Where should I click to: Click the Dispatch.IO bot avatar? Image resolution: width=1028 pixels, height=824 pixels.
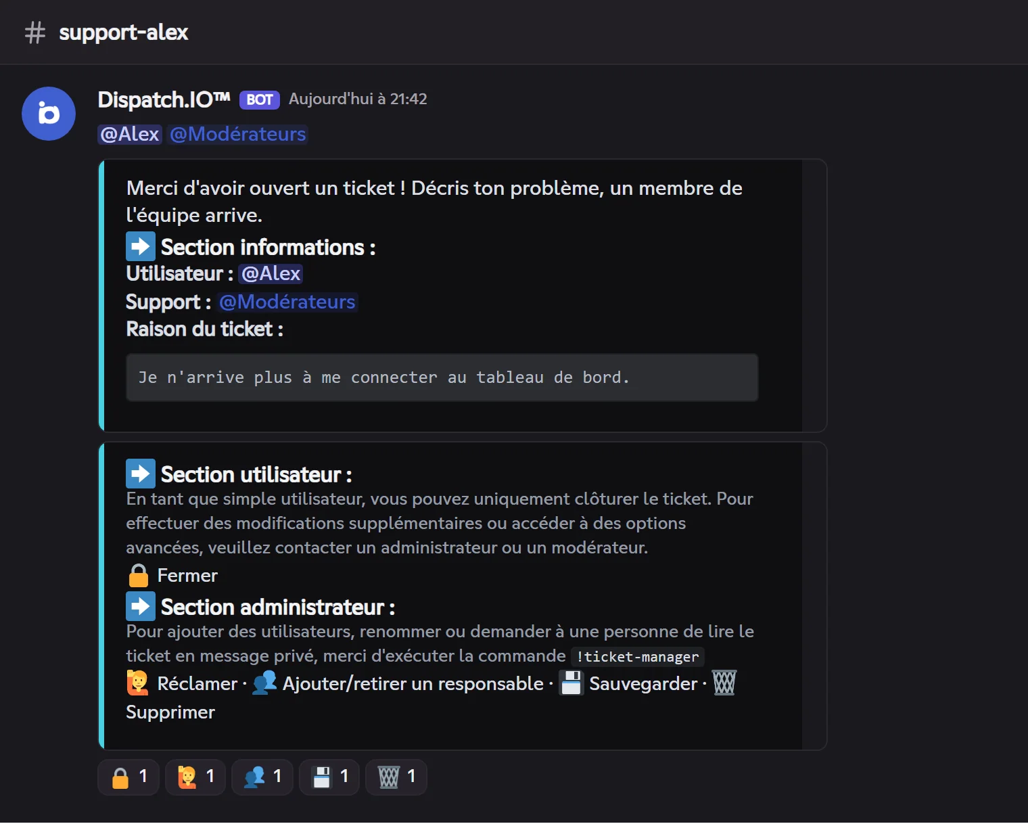pyautogui.click(x=49, y=114)
